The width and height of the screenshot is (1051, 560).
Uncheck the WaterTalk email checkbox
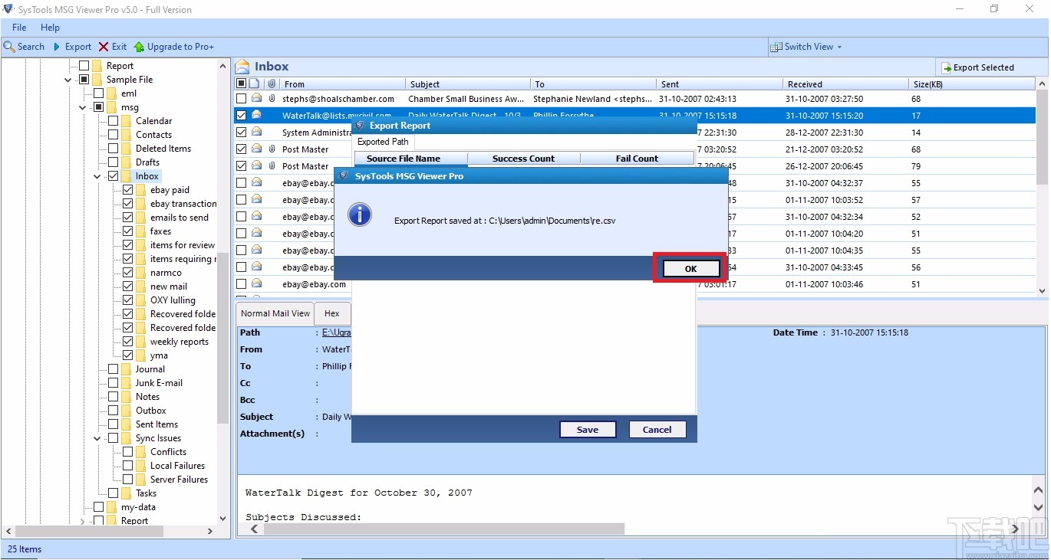click(242, 116)
